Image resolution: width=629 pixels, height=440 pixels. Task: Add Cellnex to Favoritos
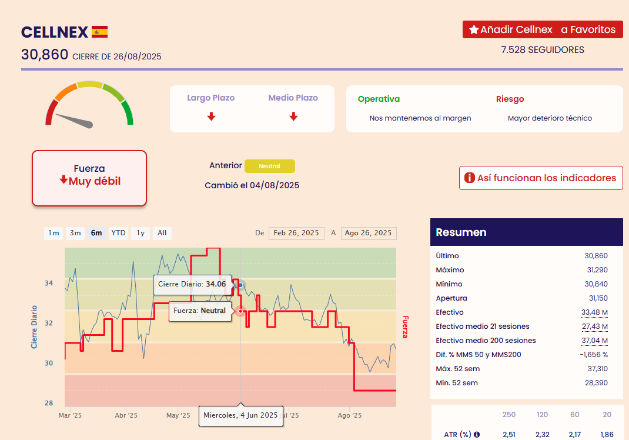pos(543,30)
